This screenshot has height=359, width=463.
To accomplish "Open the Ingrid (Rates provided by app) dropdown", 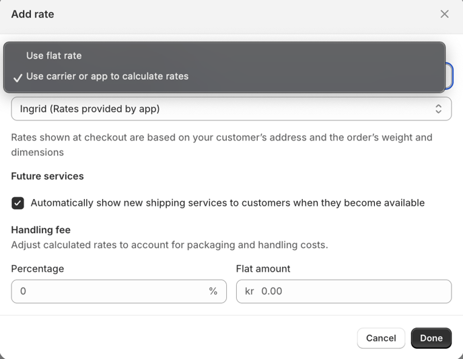I will pos(231,109).
